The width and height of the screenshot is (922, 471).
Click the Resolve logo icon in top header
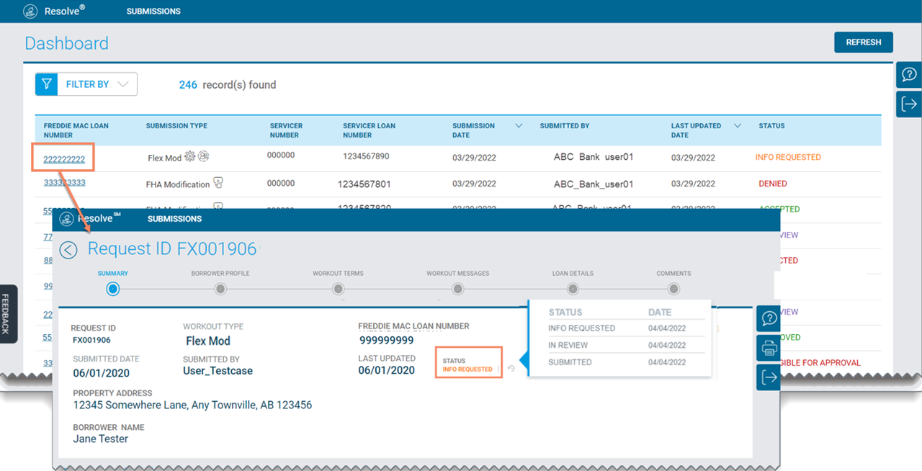[x=31, y=12]
